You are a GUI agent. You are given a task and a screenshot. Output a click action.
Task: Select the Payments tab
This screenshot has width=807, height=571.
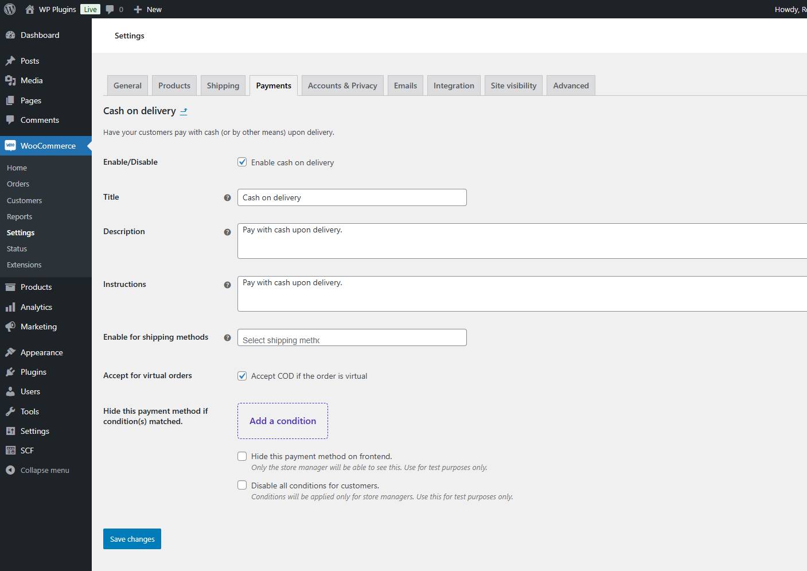coord(274,86)
